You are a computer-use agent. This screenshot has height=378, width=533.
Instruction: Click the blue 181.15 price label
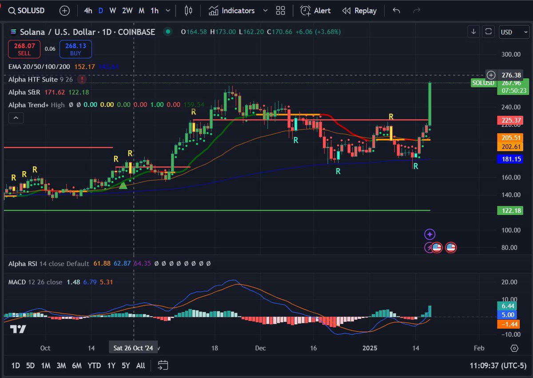510,159
